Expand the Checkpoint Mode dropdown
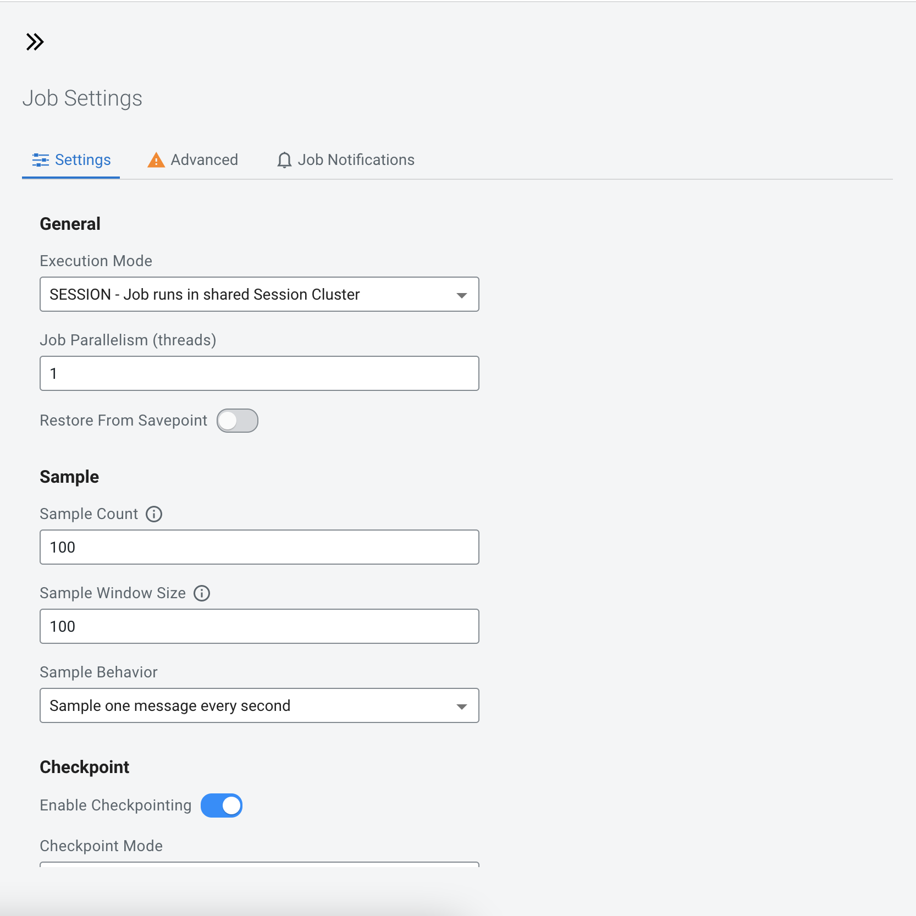916x916 pixels. 260,864
